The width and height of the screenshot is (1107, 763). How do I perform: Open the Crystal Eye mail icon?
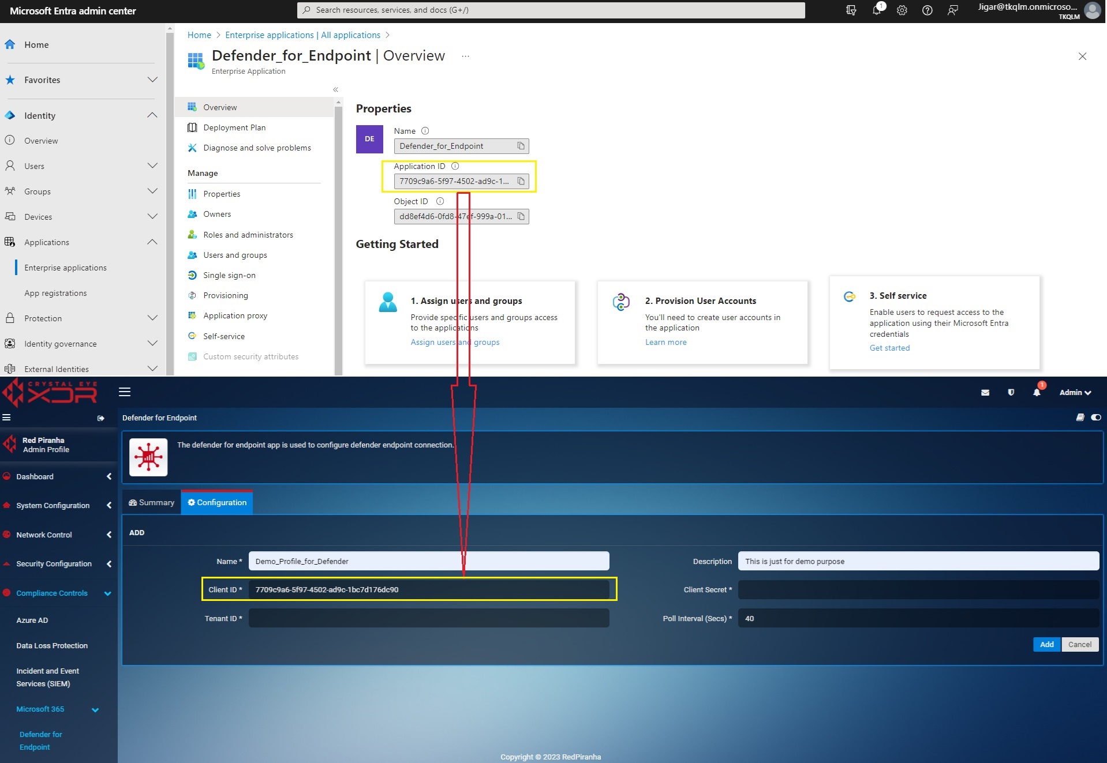[985, 392]
